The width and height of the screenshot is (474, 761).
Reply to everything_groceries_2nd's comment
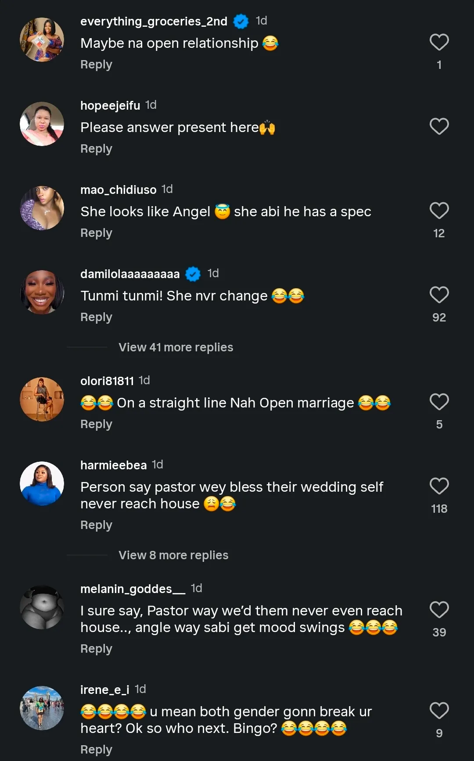click(96, 64)
